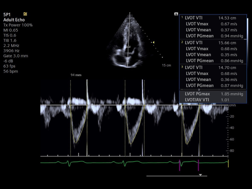Image resolution: width=252 pixels, height=189 pixels.
Task: Click yellow end marker on ECG trace
Action: 228,163
